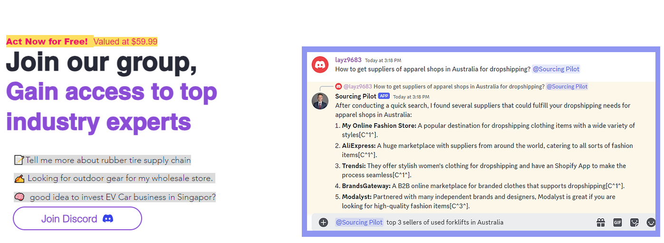Click 'BrandsGateway:' list entry
664x243 pixels.
point(366,186)
